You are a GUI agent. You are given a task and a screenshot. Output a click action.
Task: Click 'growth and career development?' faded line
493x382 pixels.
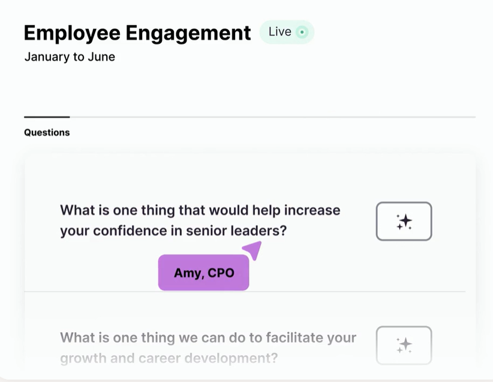tap(169, 359)
